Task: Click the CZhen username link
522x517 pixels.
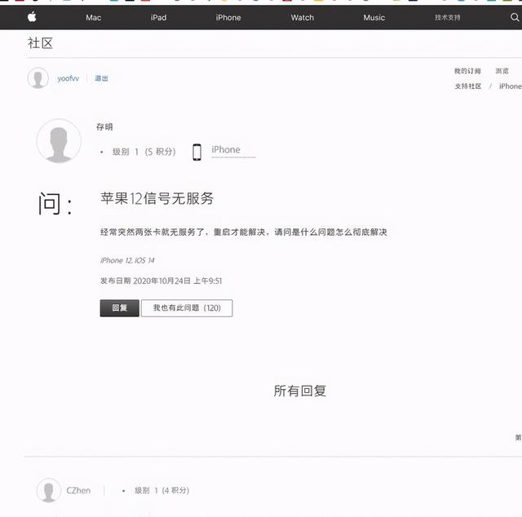Action: point(78,490)
